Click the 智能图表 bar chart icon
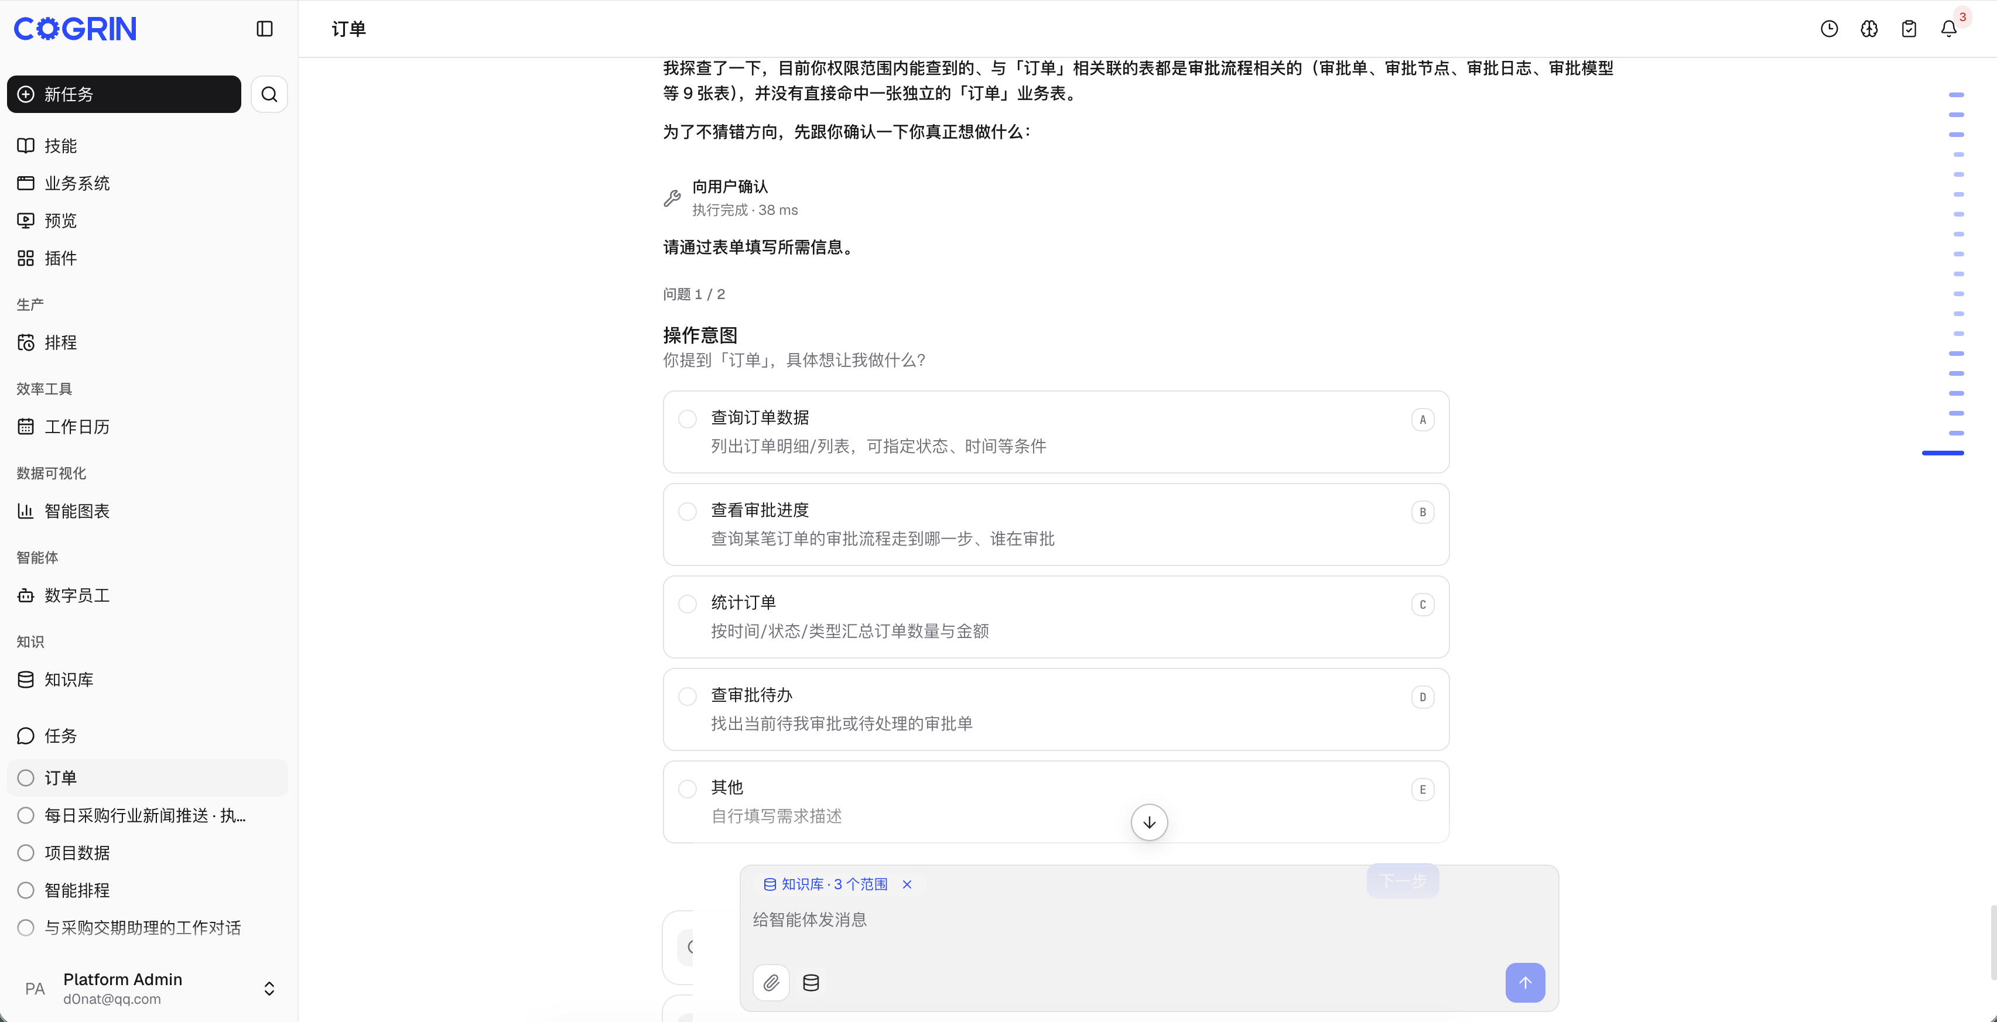The height and width of the screenshot is (1022, 1997). [26, 512]
